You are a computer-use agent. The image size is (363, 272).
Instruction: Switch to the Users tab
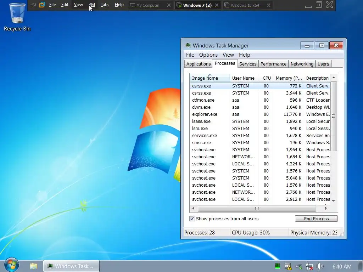coord(323,64)
